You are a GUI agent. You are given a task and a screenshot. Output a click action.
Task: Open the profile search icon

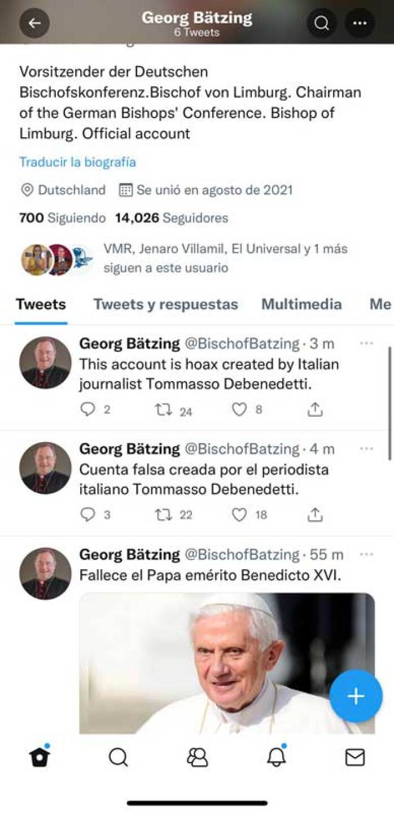(322, 23)
